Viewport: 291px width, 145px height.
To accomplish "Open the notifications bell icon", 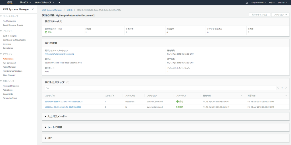I will pyautogui.click(x=247, y=3).
